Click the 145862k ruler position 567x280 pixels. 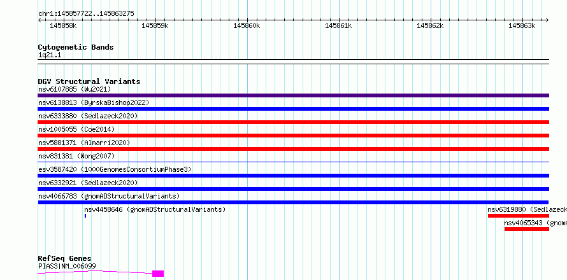431,25
